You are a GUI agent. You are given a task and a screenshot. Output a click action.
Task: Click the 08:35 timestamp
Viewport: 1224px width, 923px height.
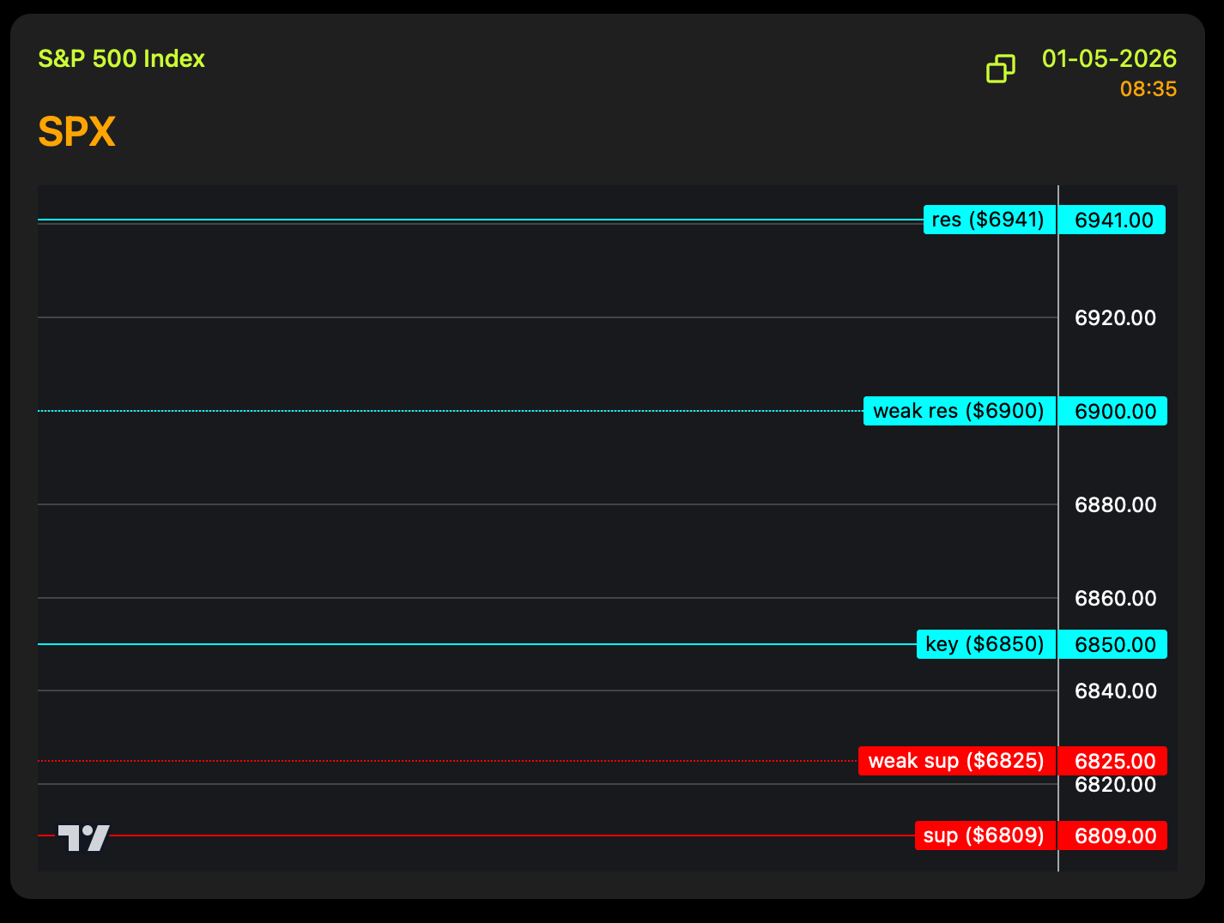point(1148,89)
